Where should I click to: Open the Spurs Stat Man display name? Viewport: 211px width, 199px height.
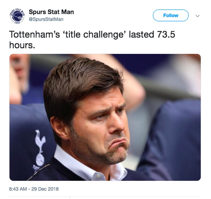(x=51, y=12)
